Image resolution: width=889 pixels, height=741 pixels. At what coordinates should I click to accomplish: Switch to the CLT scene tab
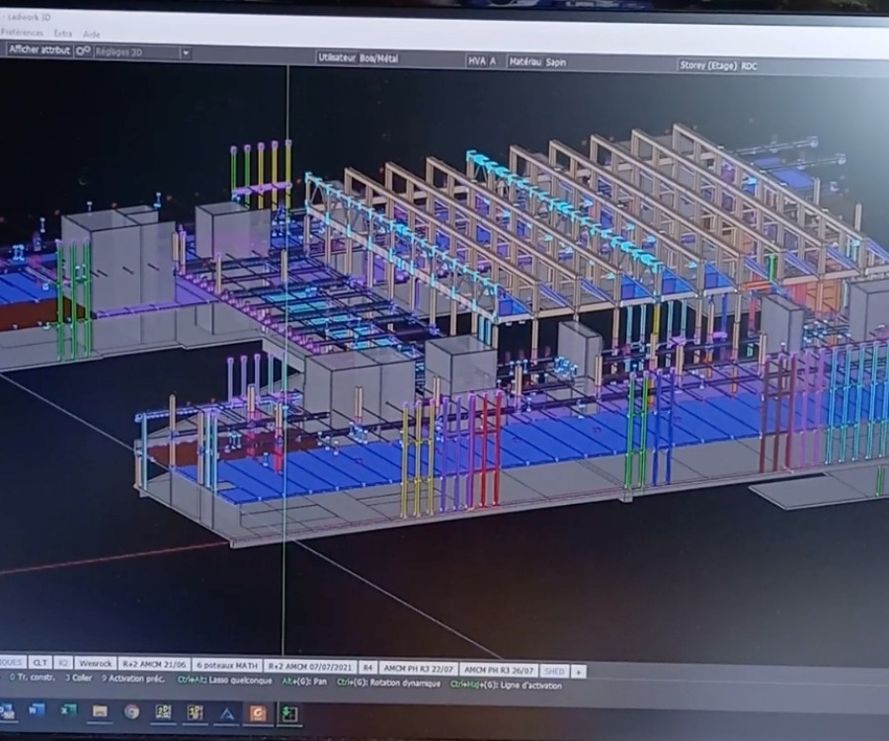pos(40,663)
